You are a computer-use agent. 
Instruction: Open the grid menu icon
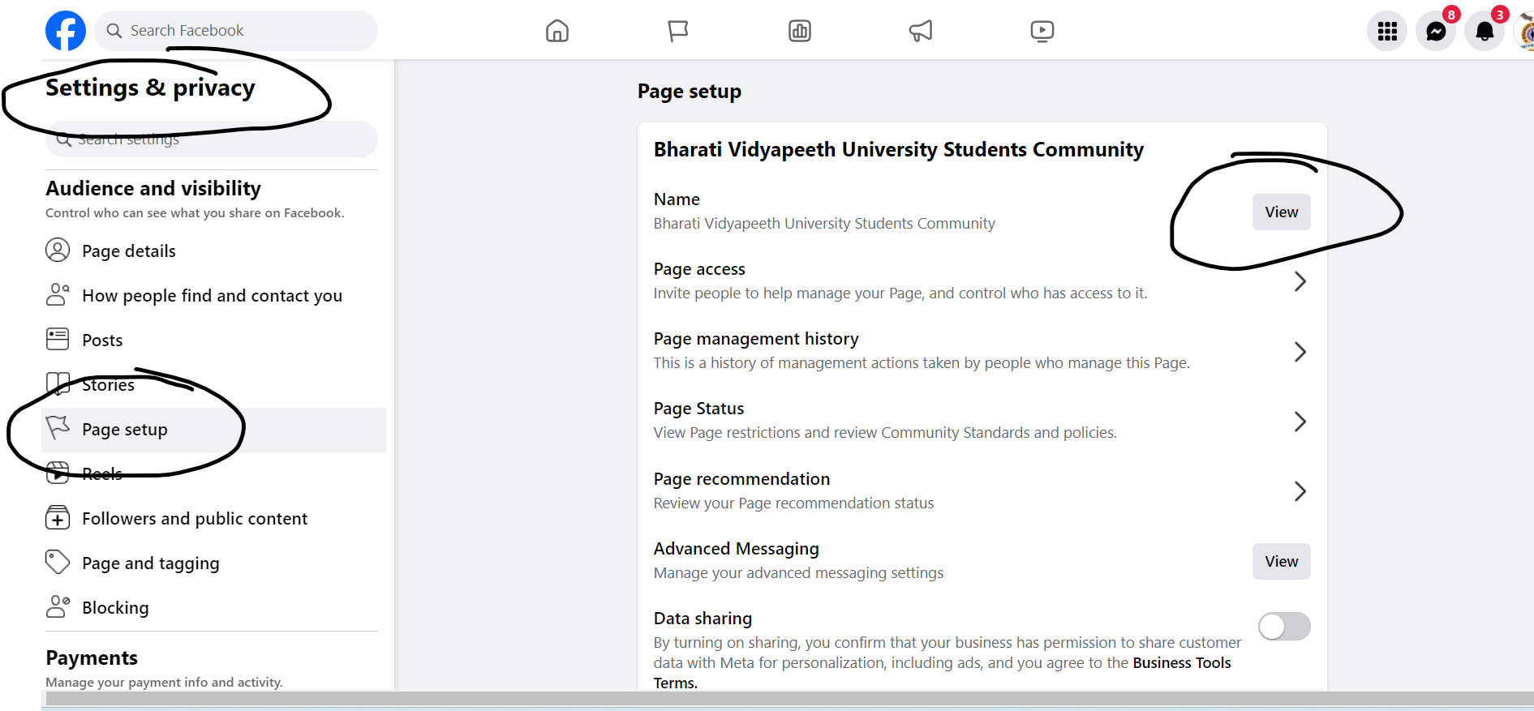(1387, 31)
